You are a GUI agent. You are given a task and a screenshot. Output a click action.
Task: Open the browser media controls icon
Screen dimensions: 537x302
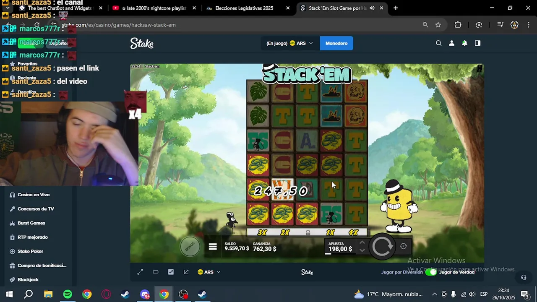point(500,25)
